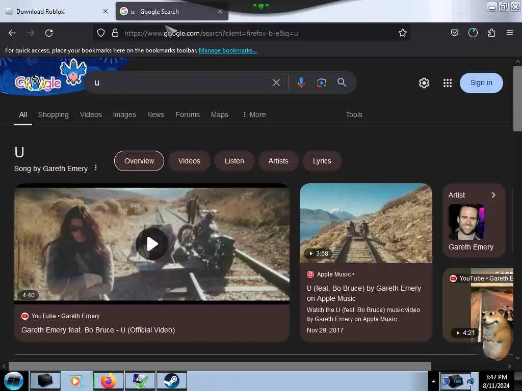
Task: Bookmark this page with the star
Action: click(x=403, y=33)
